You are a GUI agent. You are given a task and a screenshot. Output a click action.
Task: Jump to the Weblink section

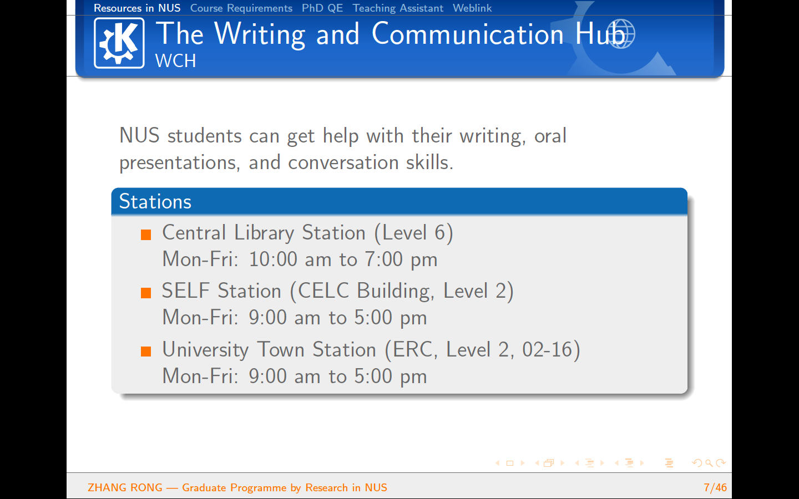click(472, 8)
